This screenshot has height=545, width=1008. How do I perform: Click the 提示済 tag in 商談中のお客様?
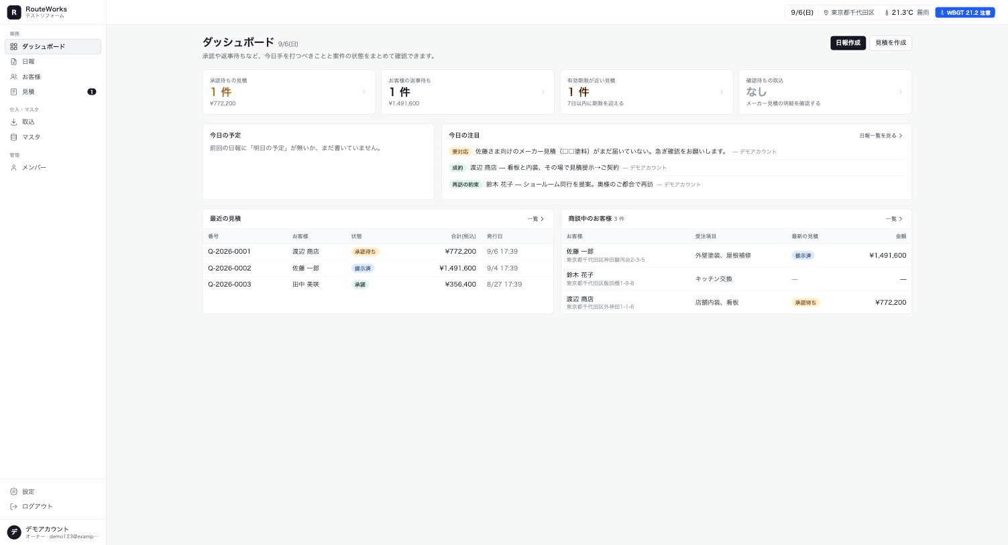(803, 256)
